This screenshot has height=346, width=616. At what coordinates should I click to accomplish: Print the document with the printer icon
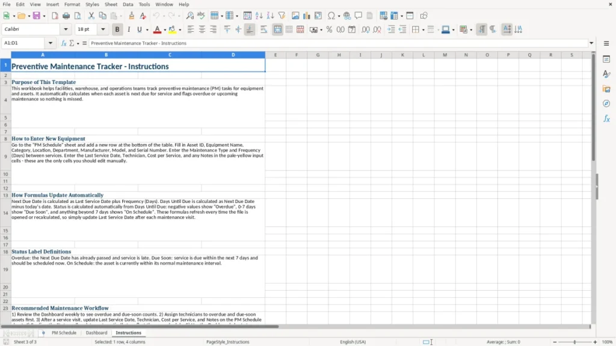(66, 16)
